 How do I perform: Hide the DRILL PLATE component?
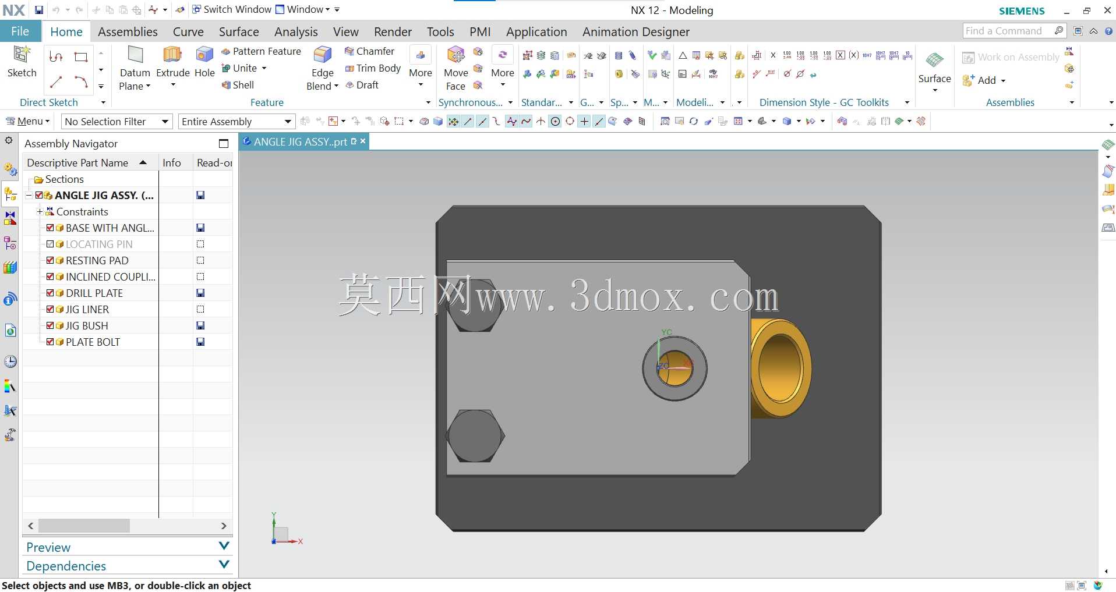[x=50, y=293]
